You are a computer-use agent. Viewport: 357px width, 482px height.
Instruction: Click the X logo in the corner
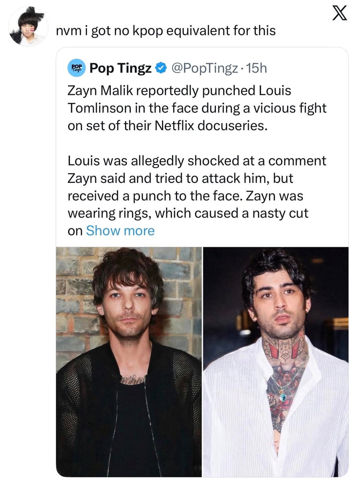coord(339,14)
